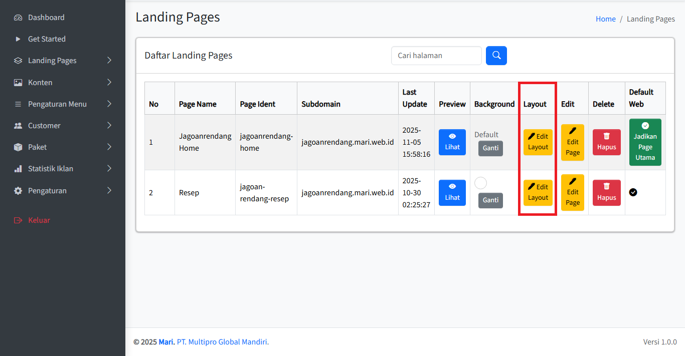Click the Dashboard speedometer icon
This screenshot has width=685, height=356.
click(x=18, y=18)
